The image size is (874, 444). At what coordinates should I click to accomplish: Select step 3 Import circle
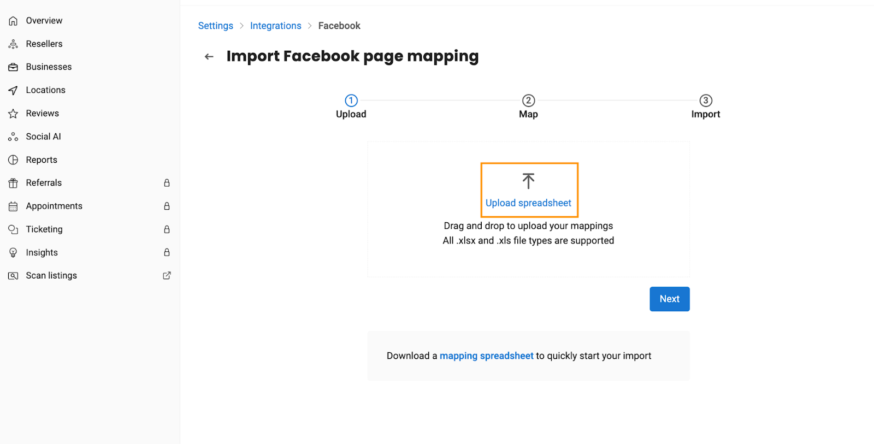click(x=706, y=100)
